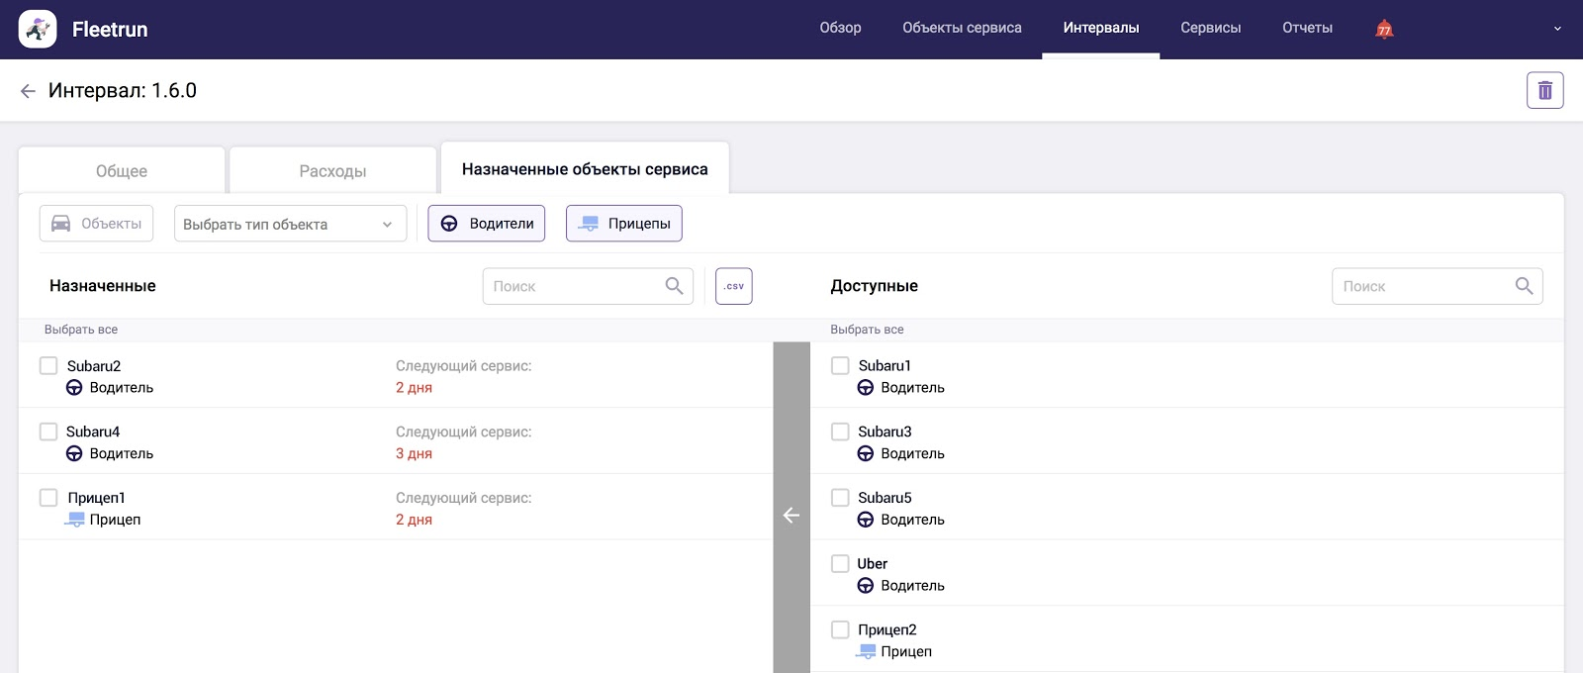1583x673 pixels.
Task: Check the Subaru2 checkbox
Action: (x=48, y=366)
